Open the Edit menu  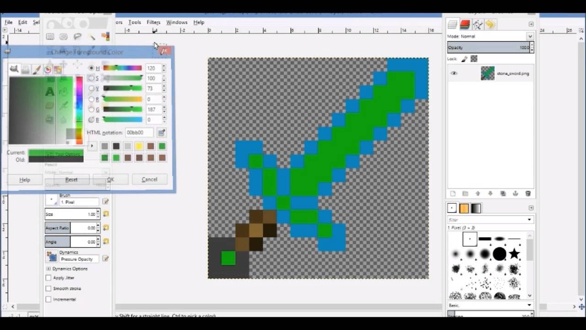point(22,22)
